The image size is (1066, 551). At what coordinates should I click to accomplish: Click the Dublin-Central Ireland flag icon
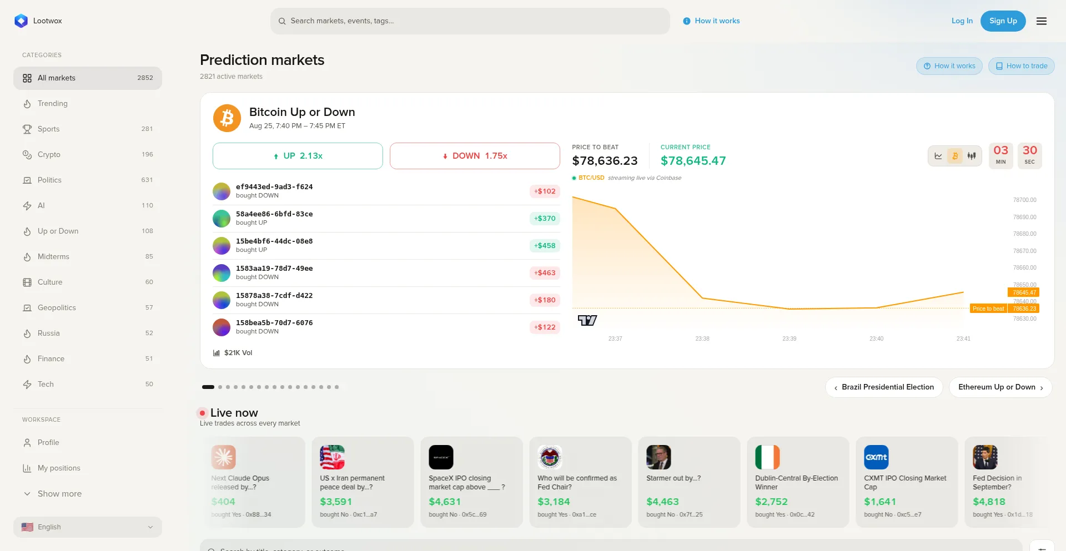click(x=768, y=457)
